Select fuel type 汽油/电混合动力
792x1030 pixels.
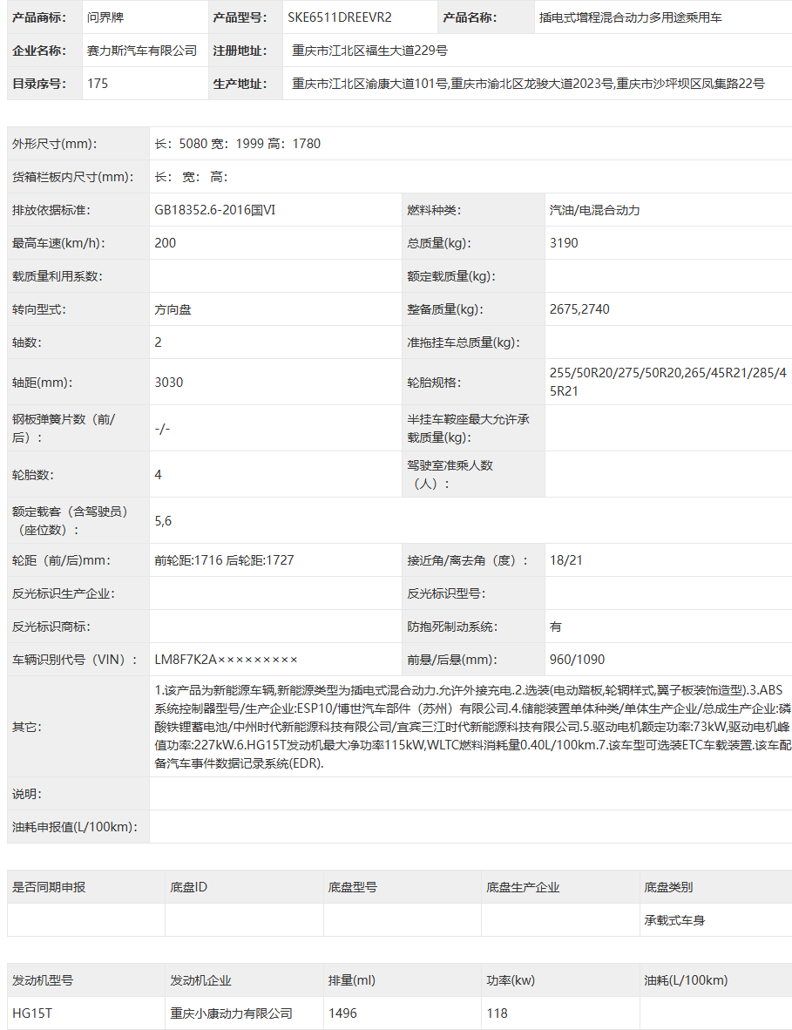coord(594,210)
